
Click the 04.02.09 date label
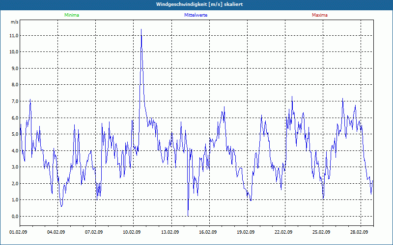coord(56,232)
